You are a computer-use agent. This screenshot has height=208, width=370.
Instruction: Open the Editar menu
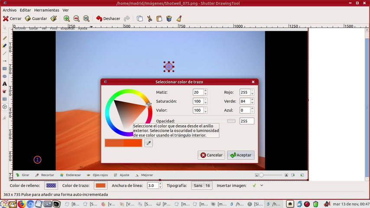(x=25, y=10)
